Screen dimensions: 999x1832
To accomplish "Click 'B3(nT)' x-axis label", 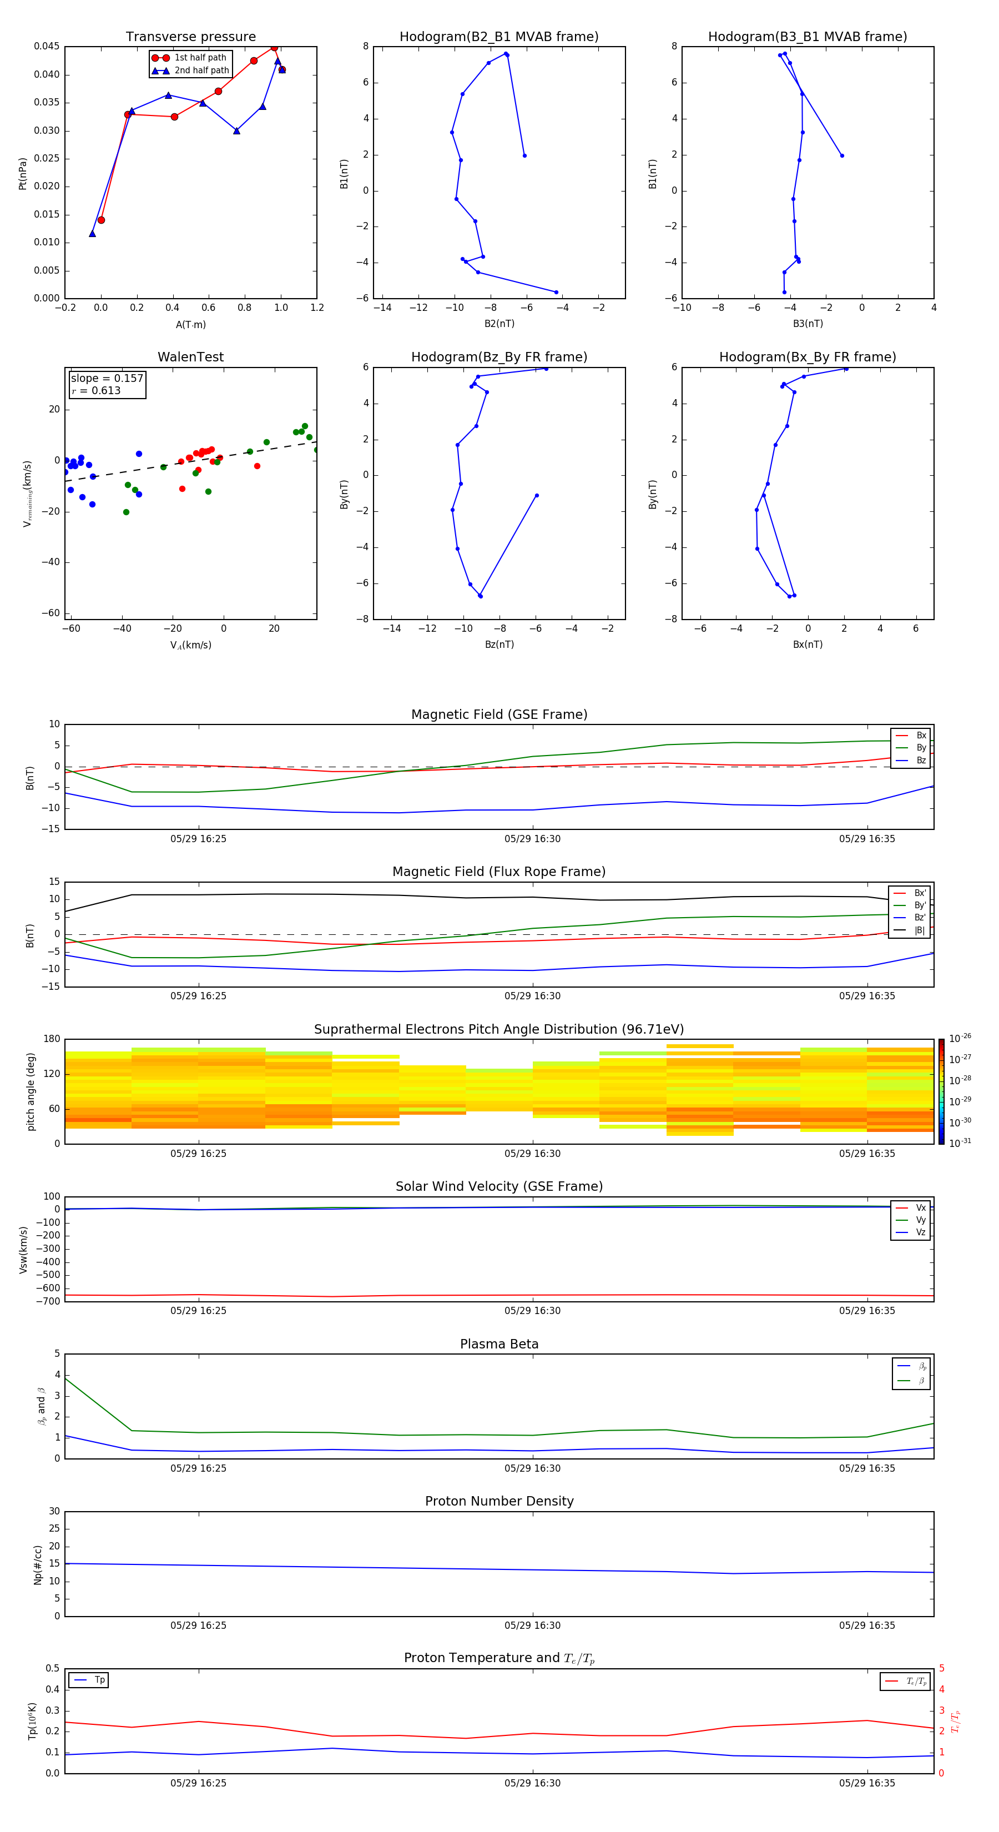I will [x=808, y=324].
